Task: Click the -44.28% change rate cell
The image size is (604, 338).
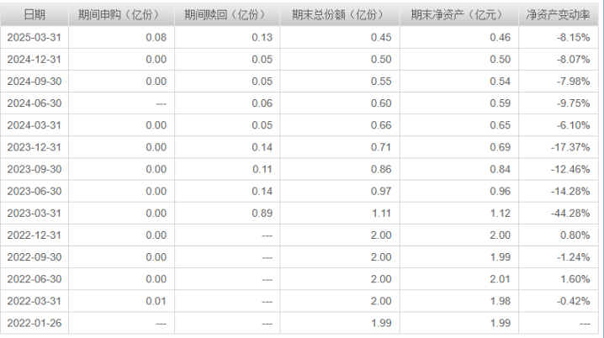Action: tap(559, 213)
